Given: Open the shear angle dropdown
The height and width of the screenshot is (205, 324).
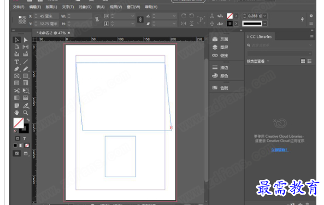Looking at the screenshot, I should [174, 24].
